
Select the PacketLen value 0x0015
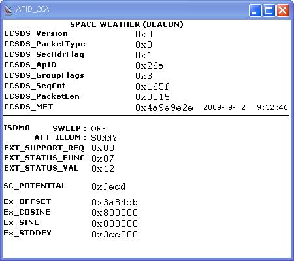(x=152, y=97)
